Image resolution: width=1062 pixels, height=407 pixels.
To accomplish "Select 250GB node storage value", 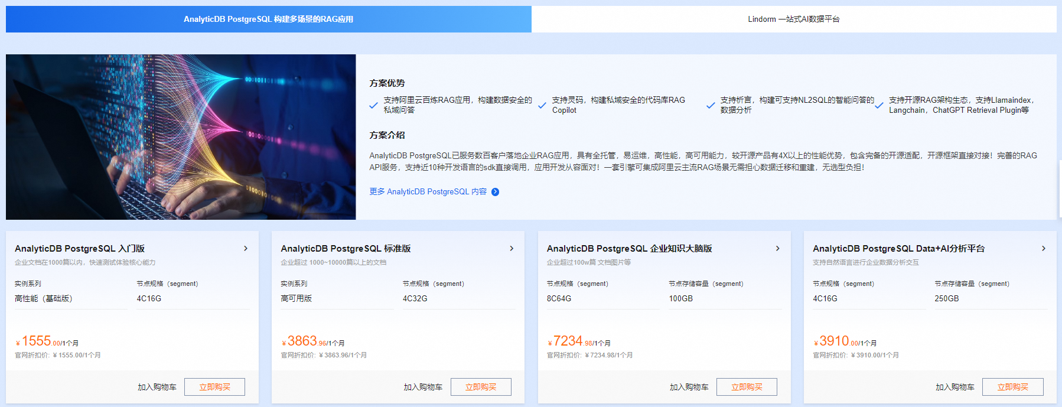I will point(947,298).
